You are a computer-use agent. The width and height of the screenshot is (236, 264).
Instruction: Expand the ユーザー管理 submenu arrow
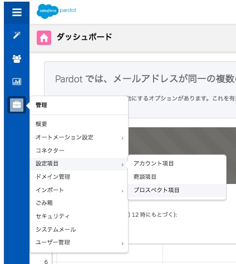[x=122, y=243]
